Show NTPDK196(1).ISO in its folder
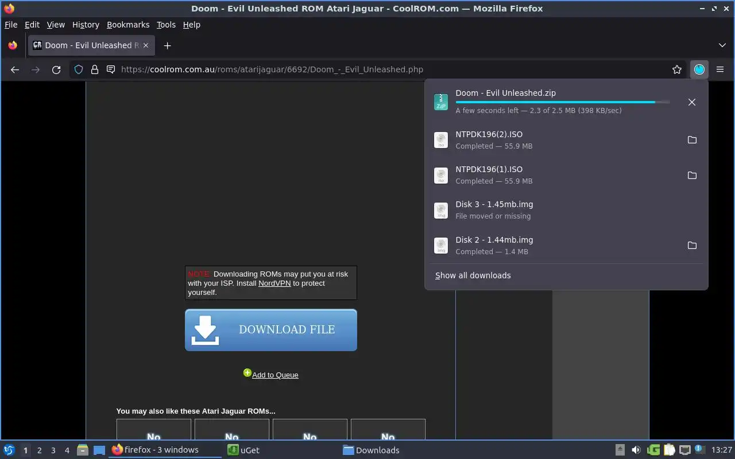 [692, 175]
